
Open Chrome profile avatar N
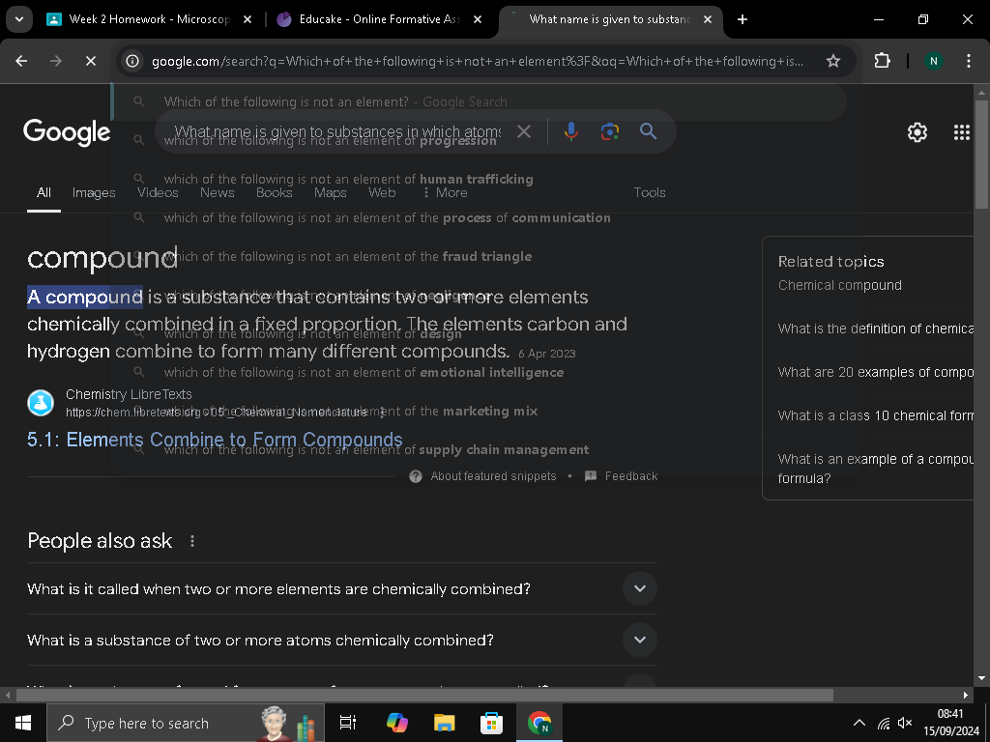pyautogui.click(x=933, y=61)
